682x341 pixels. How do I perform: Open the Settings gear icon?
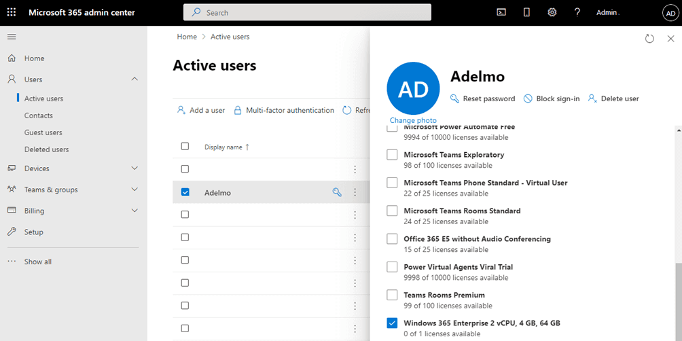pyautogui.click(x=552, y=13)
